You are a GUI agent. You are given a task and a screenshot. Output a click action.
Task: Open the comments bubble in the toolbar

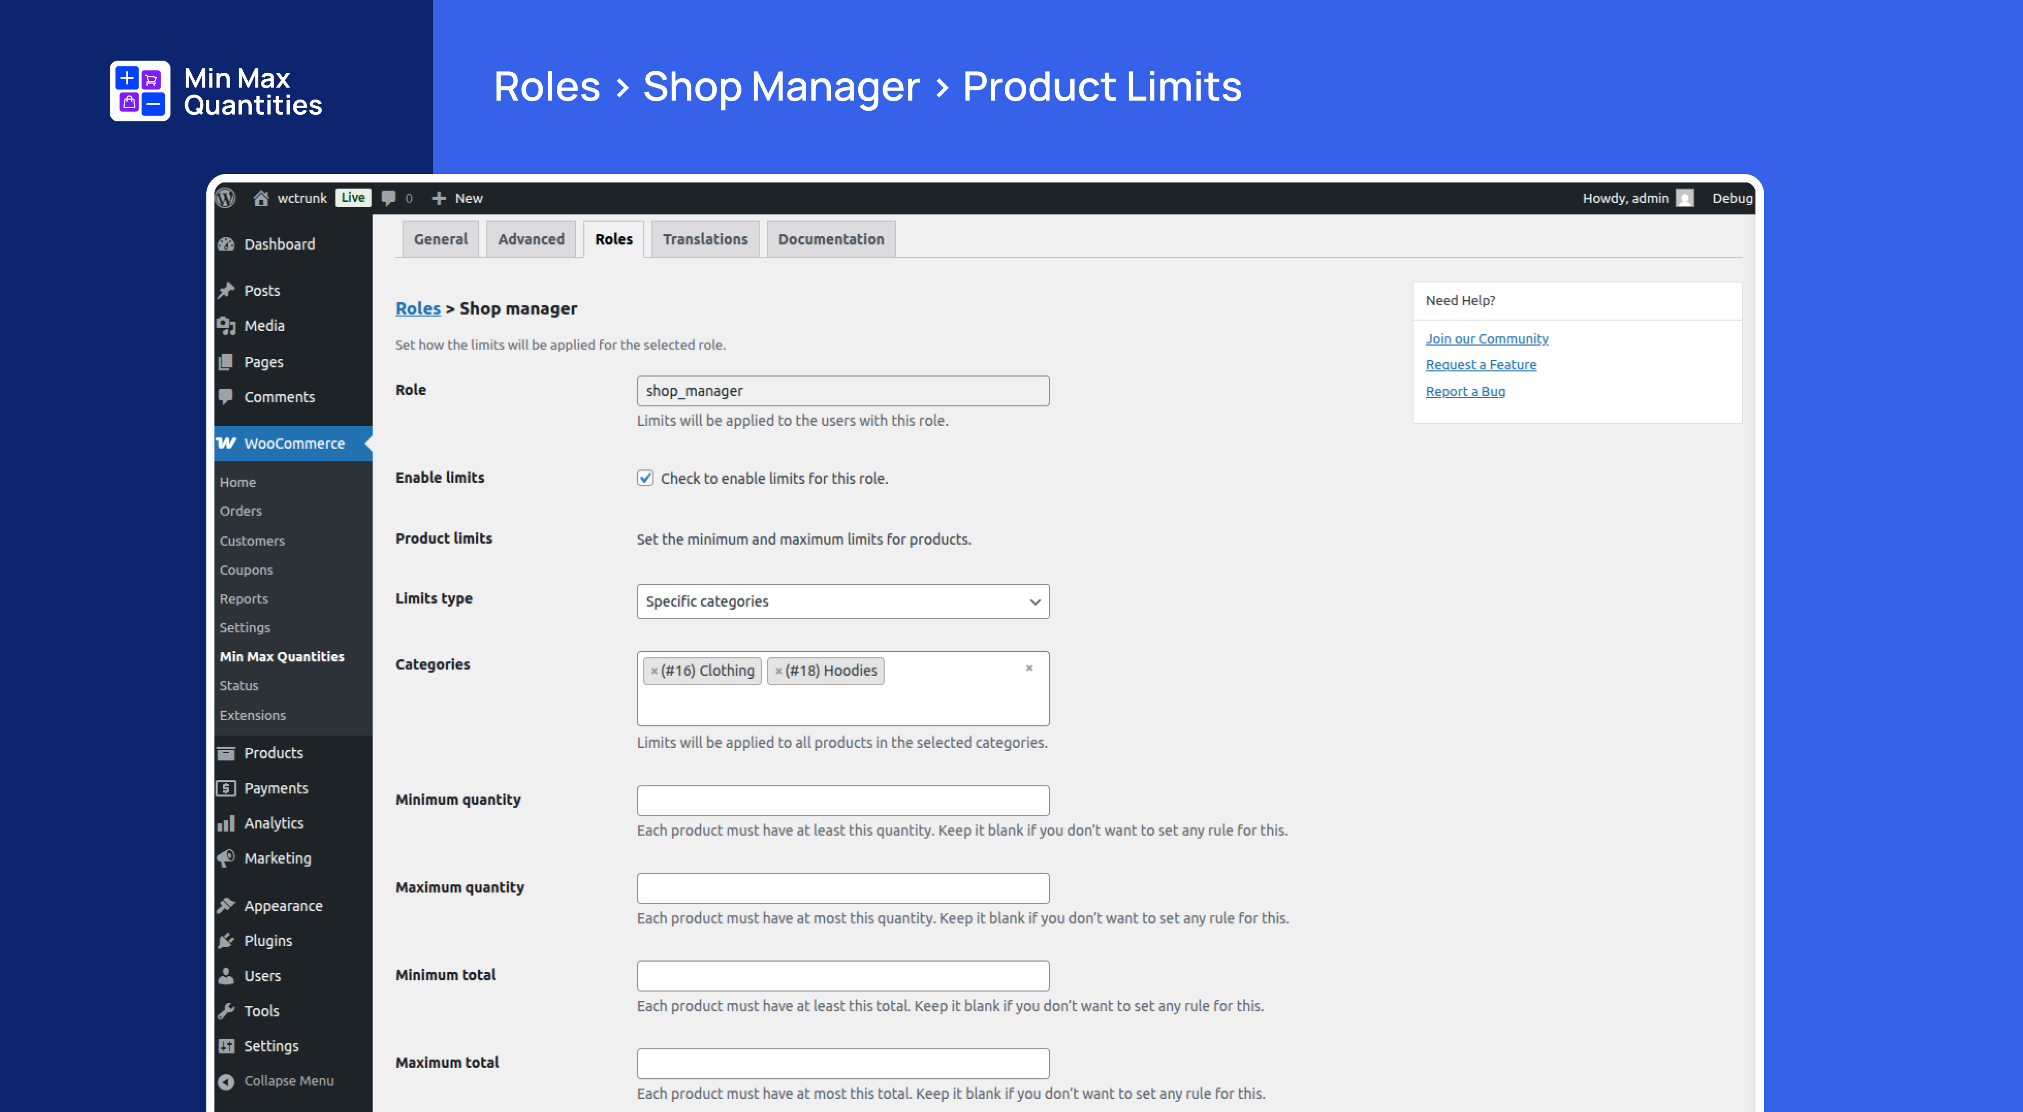pos(390,198)
